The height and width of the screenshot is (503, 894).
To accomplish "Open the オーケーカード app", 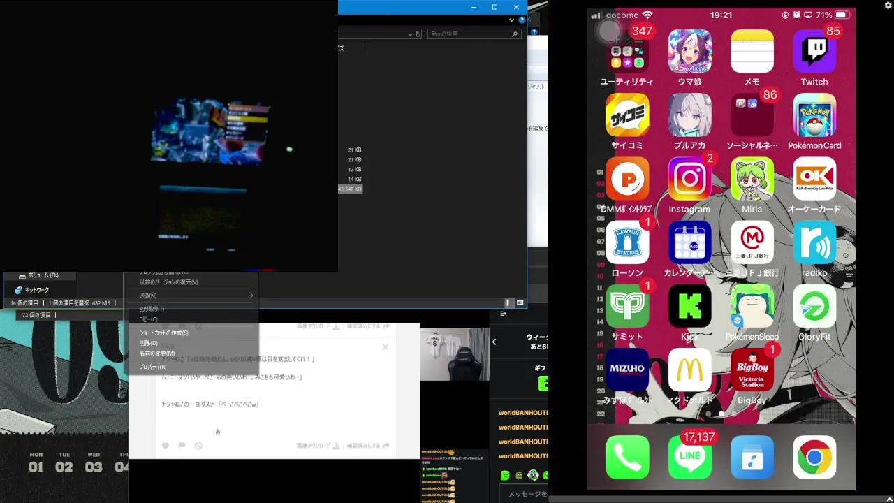I will pyautogui.click(x=814, y=180).
